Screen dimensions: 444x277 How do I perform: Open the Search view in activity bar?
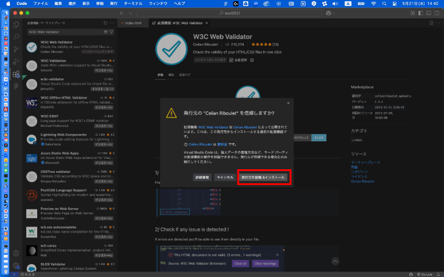(x=16, y=37)
